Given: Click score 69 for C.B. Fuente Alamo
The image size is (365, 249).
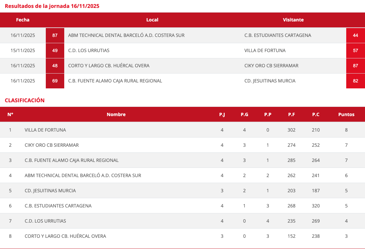Looking at the screenshot, I should (55, 81).
